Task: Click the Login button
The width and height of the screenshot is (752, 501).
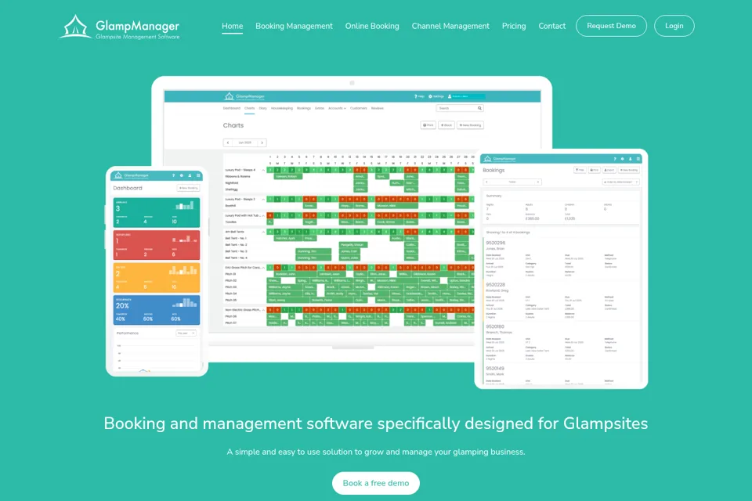Action: click(674, 26)
